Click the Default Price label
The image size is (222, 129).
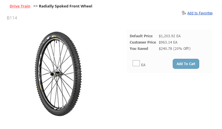coord(141,36)
